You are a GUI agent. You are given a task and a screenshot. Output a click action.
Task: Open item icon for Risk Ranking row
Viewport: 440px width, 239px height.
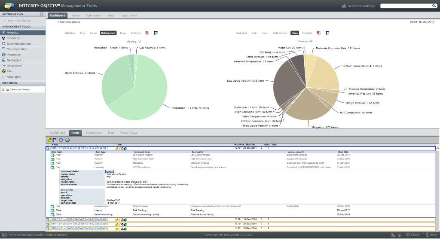click(52, 210)
